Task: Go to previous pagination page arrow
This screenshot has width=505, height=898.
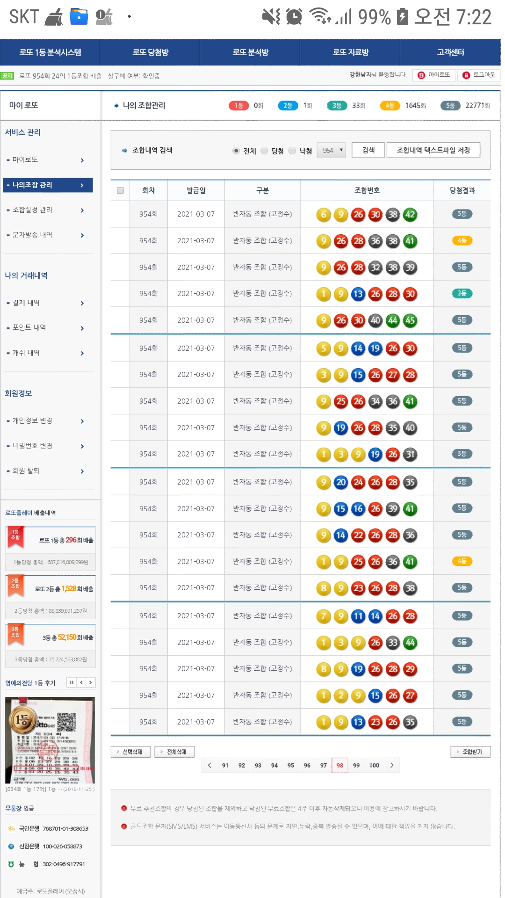Action: (209, 765)
